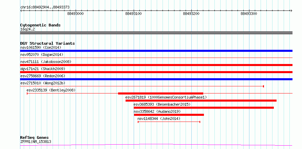Click ruler position label 88493100

pyautogui.click(x=133, y=14)
